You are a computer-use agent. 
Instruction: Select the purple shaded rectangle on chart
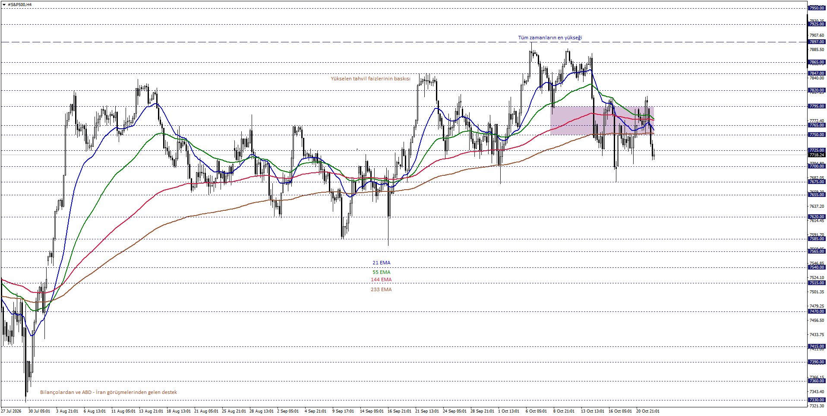[x=602, y=121]
